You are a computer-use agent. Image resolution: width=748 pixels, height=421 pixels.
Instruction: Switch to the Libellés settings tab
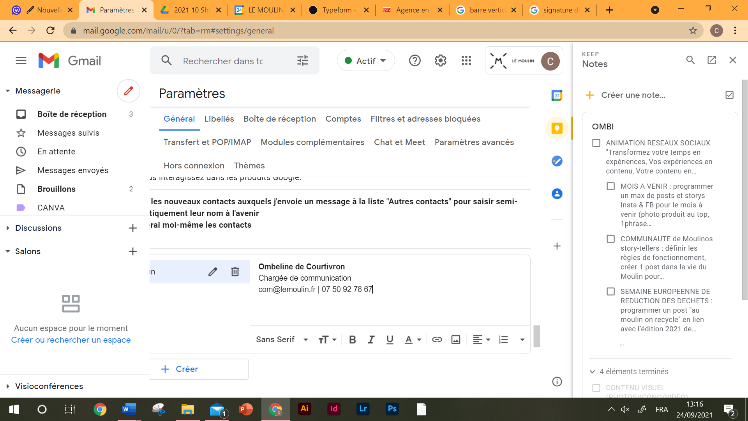219,119
